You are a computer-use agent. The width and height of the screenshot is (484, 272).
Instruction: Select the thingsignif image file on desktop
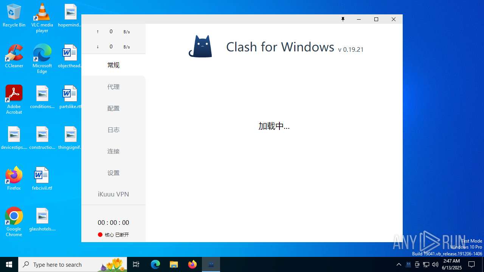click(x=70, y=138)
